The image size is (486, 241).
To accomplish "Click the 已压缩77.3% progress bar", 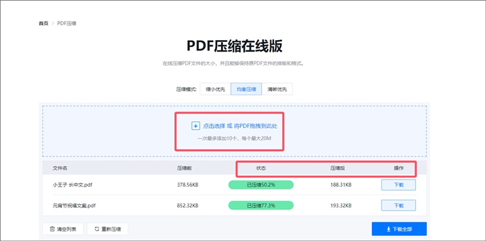I will (260, 205).
